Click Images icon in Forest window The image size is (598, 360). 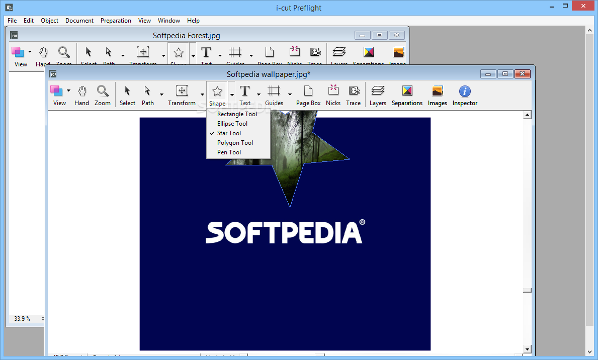tap(398, 52)
